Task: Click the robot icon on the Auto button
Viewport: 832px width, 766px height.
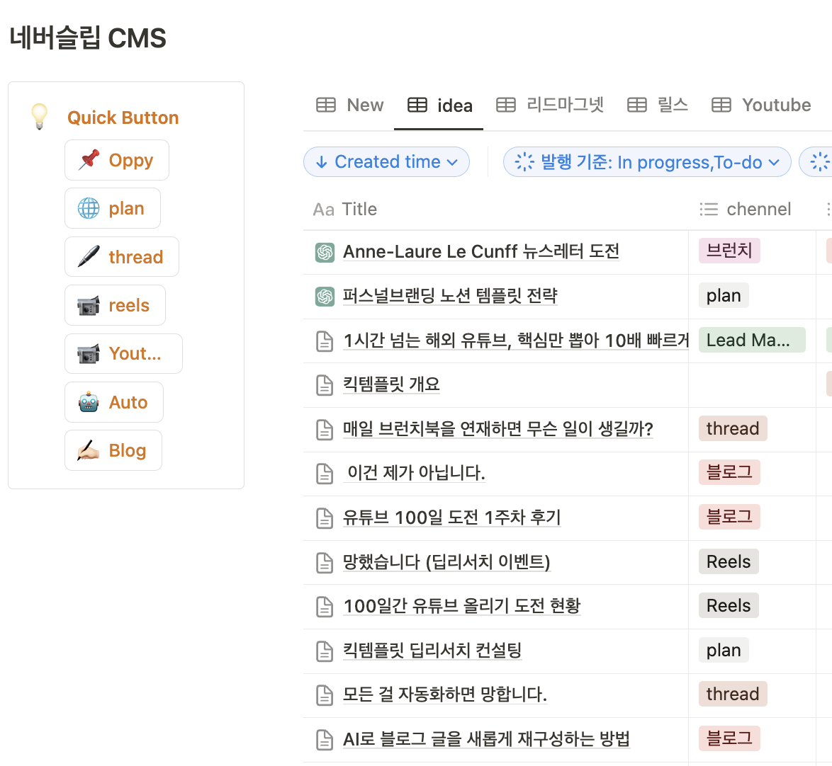Action: [91, 401]
